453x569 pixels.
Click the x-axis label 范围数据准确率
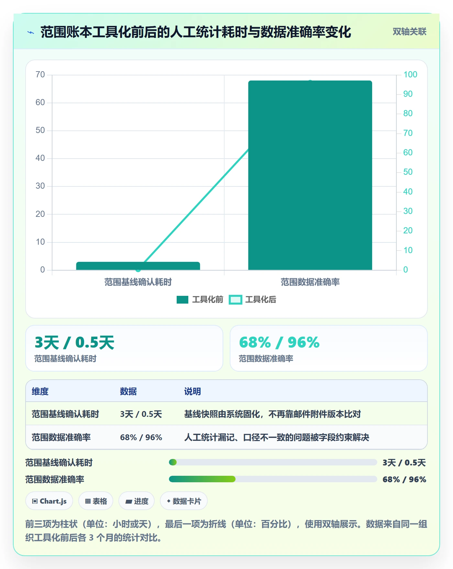(x=310, y=282)
